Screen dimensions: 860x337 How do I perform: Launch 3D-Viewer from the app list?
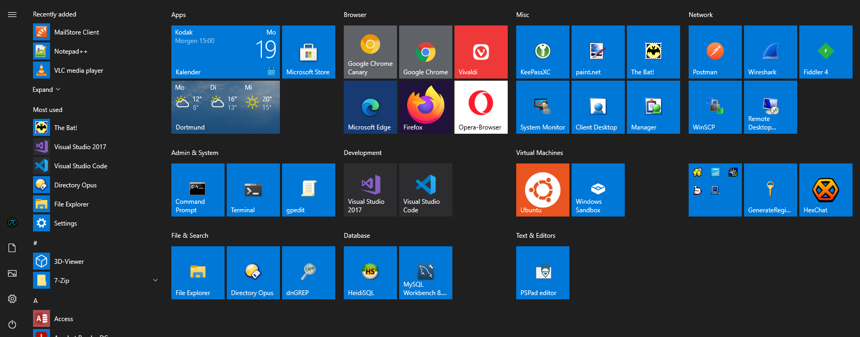96,262
